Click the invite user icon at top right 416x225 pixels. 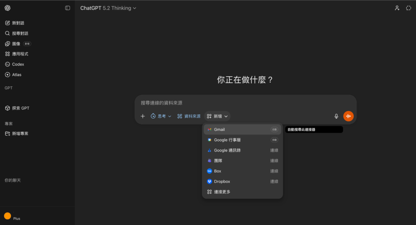coord(397,8)
